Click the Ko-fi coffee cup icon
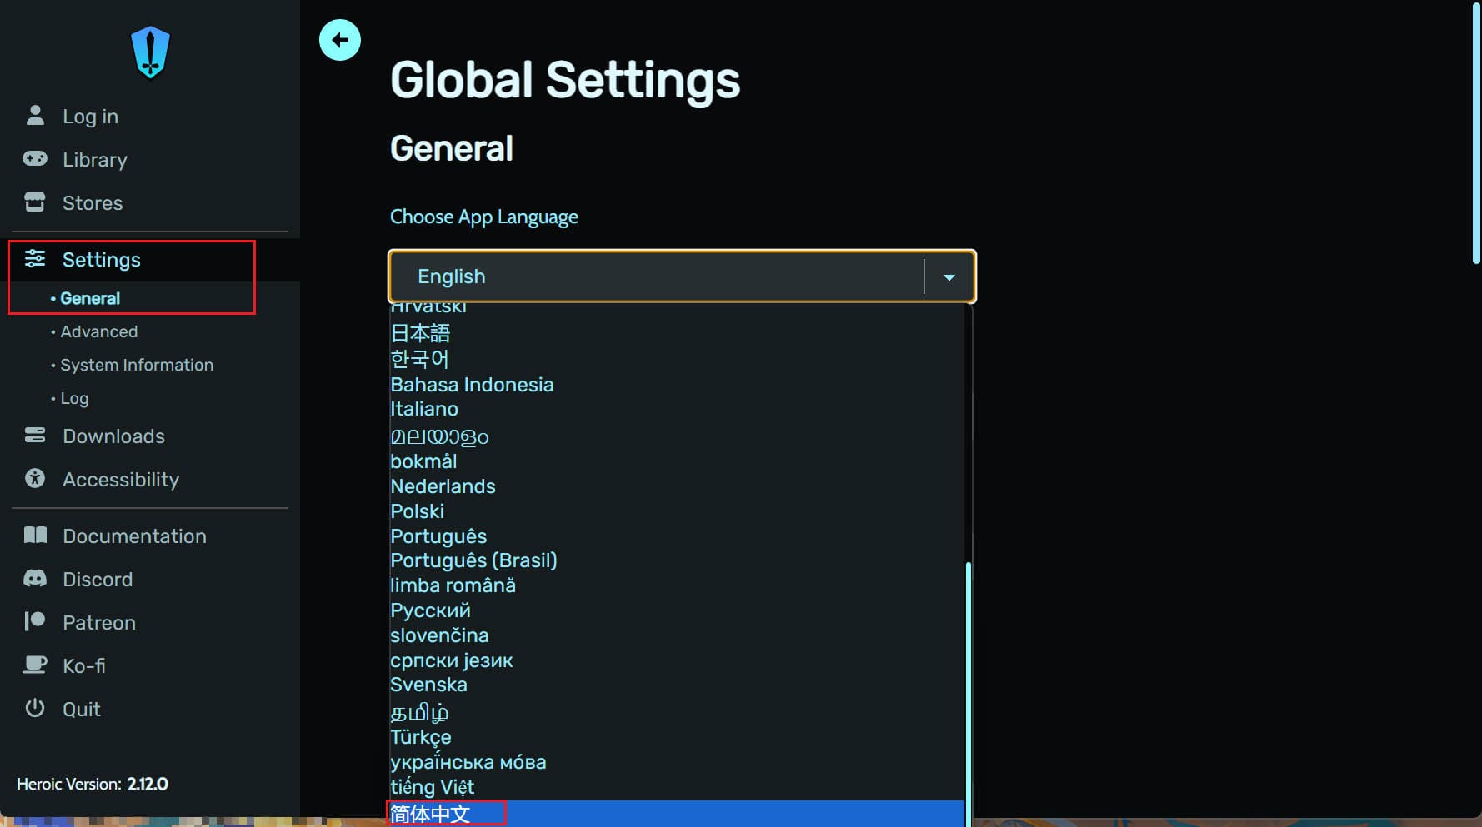 coord(35,665)
